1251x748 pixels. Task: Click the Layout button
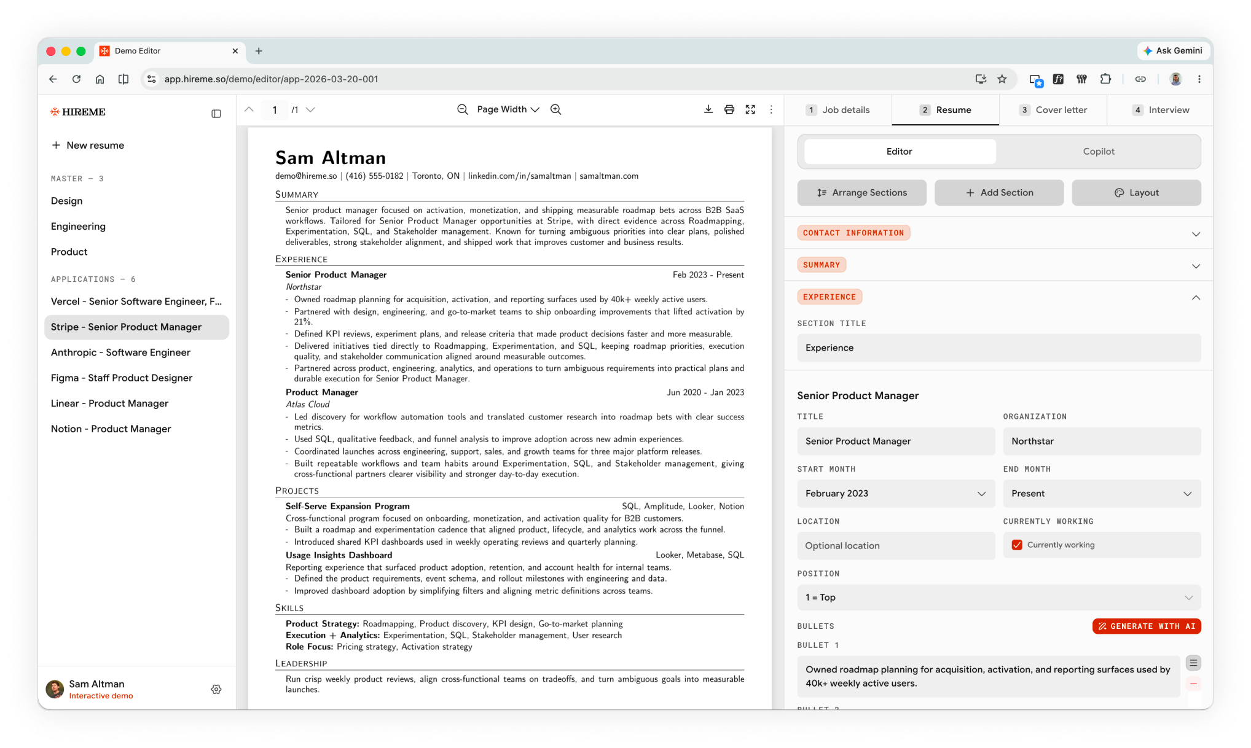click(x=1136, y=192)
